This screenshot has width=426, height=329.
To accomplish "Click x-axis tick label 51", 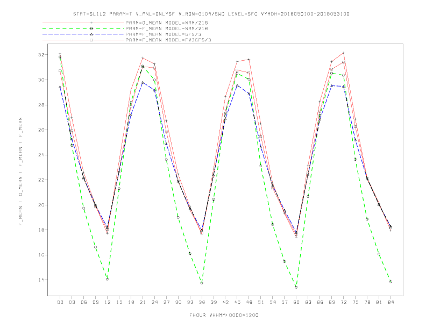I will point(261,302).
